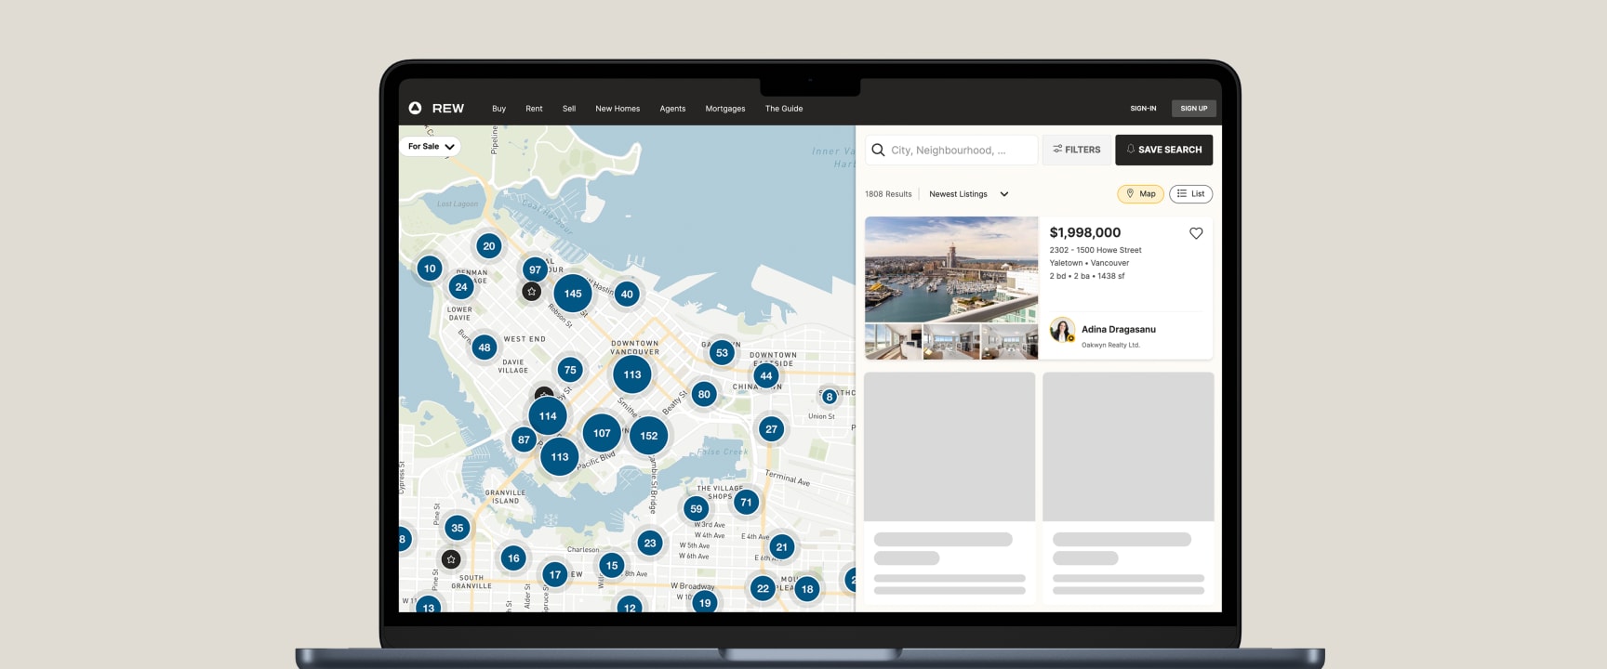1607x669 pixels.
Task: Open the main marina photo of listing
Action: [951, 269]
